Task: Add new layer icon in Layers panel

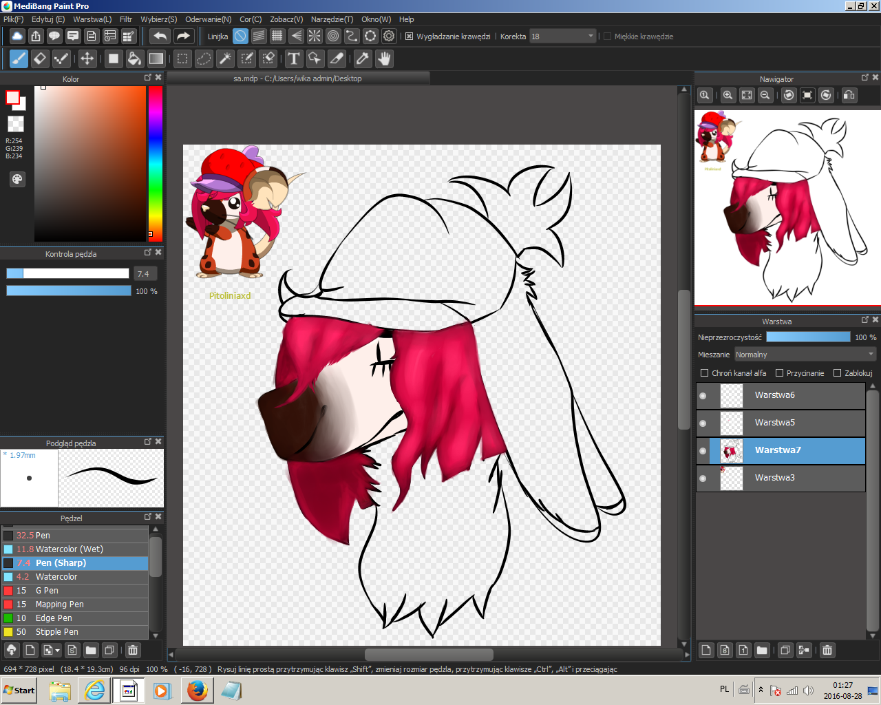Action: 705,650
